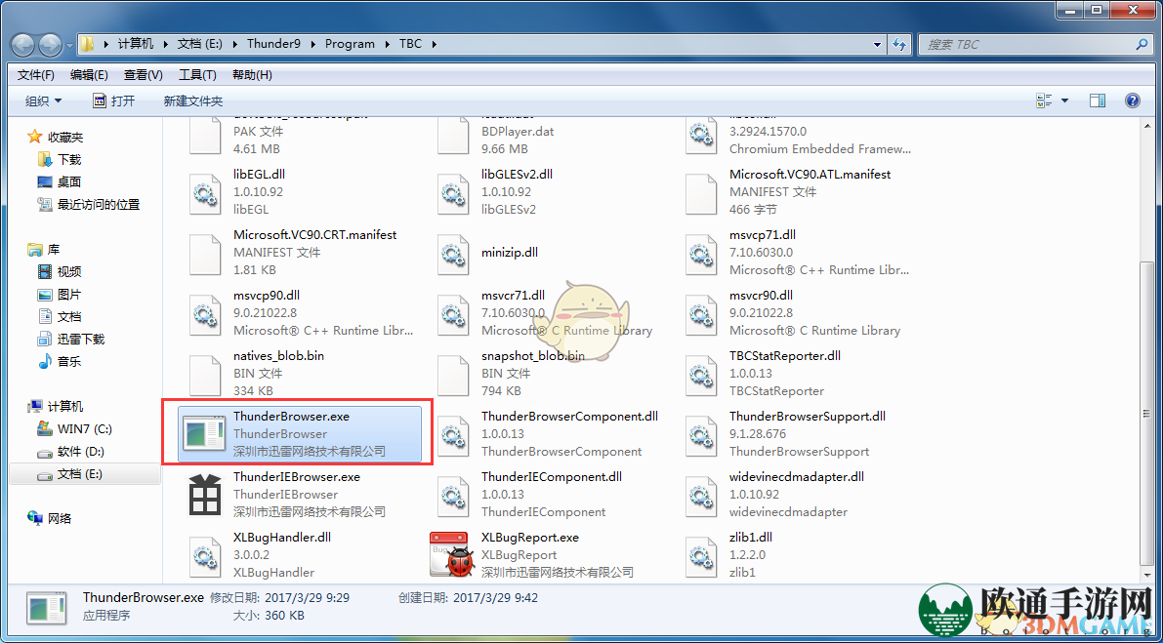Refresh the TBC folder view
This screenshot has width=1163, height=643.
click(x=899, y=44)
